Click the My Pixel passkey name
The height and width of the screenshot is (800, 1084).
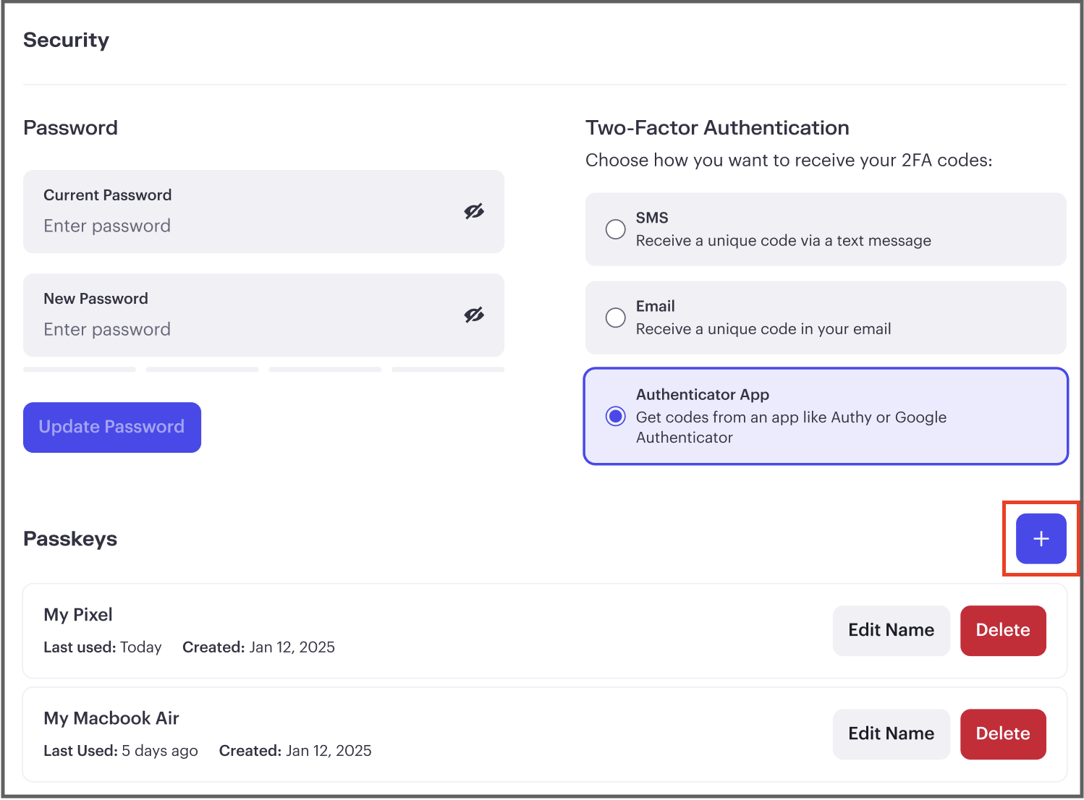click(78, 615)
